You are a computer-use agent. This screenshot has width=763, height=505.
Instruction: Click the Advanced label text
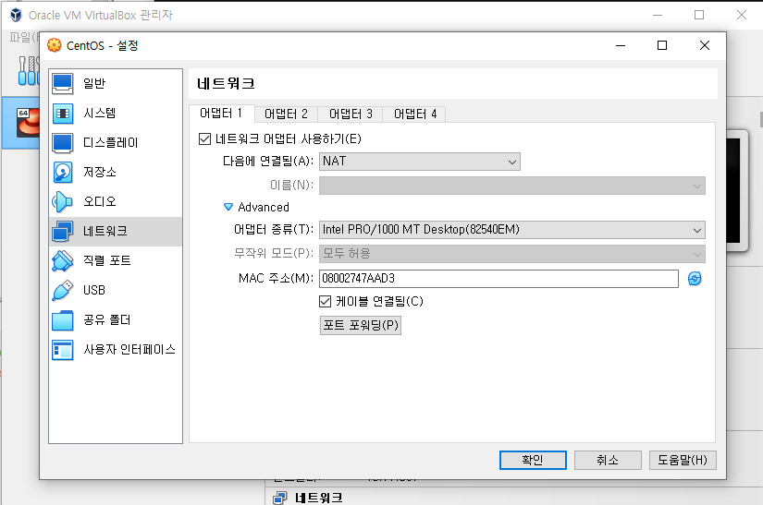pos(264,208)
